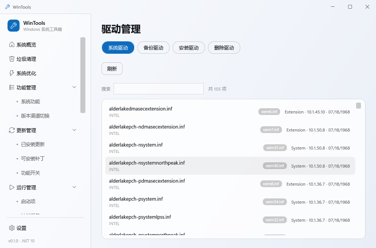Switch to the 备份驱动 tab
This screenshot has width=376, height=248.
tap(153, 48)
